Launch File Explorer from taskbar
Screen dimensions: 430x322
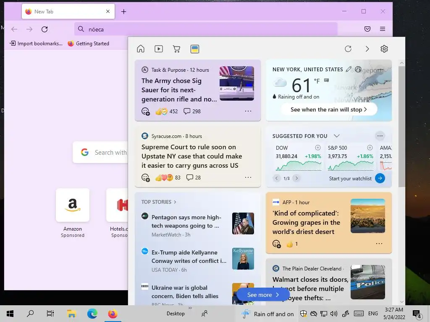(71, 314)
